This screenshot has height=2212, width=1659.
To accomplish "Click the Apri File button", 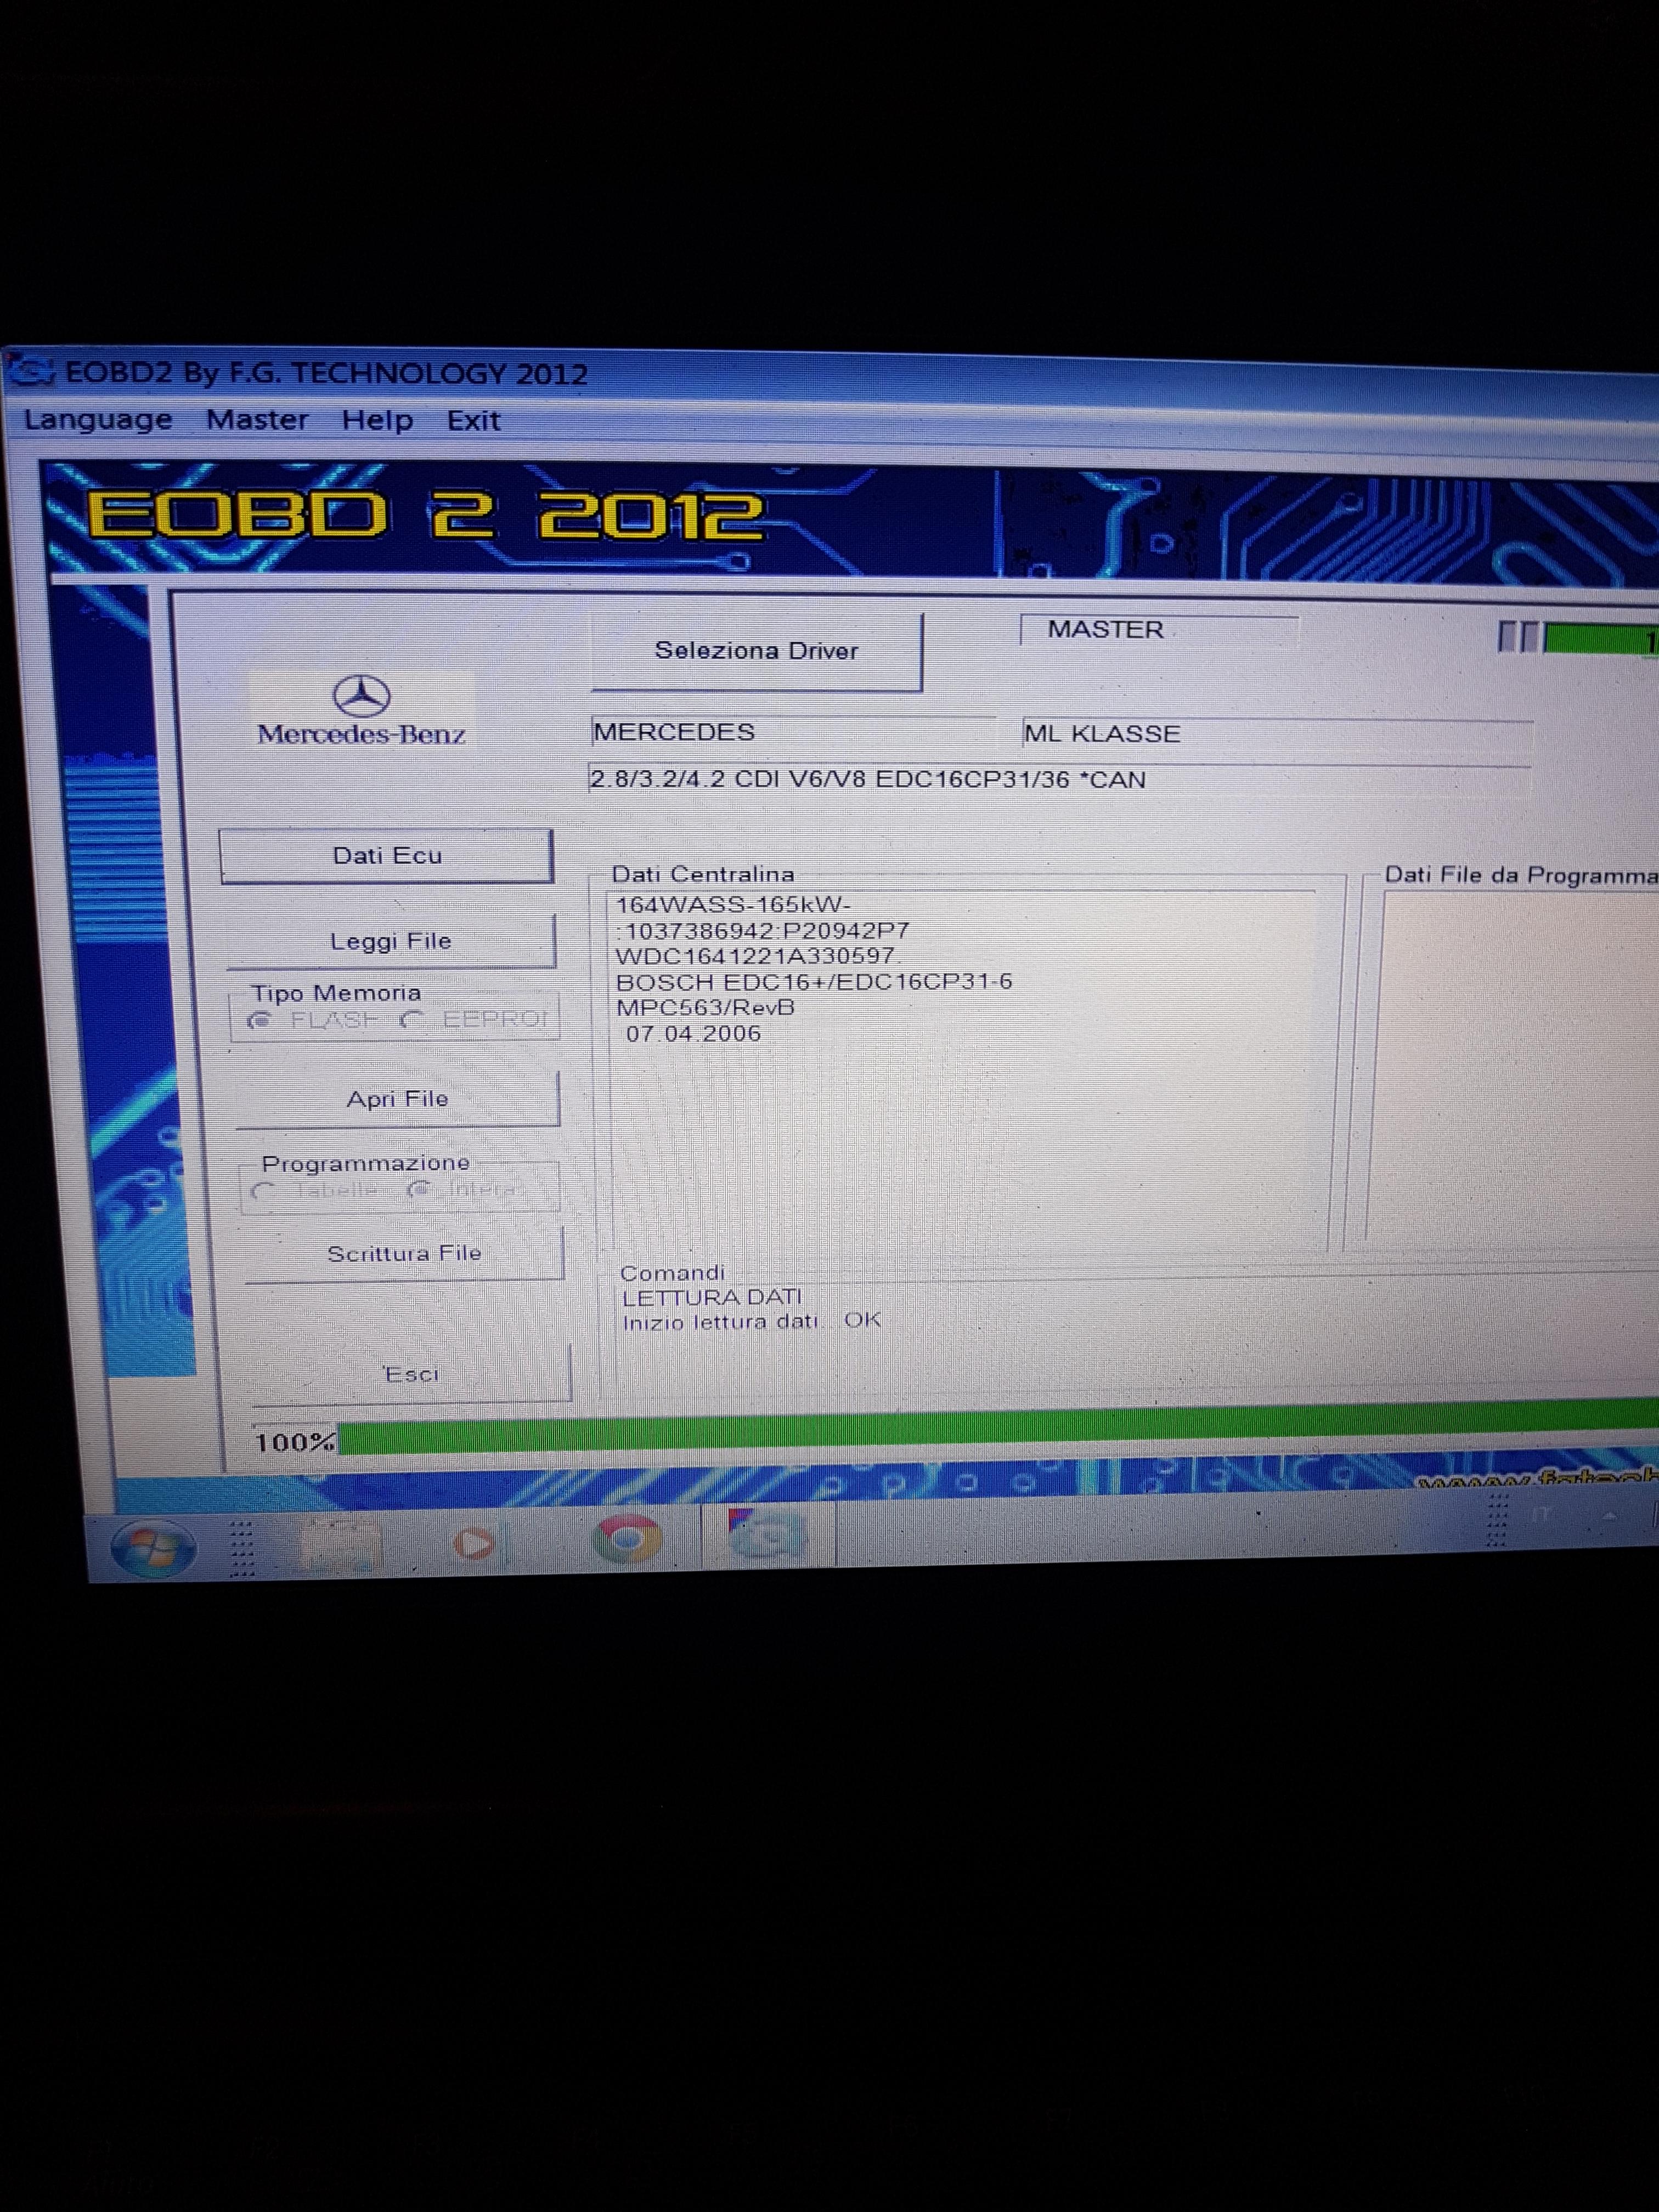I will (x=397, y=1099).
